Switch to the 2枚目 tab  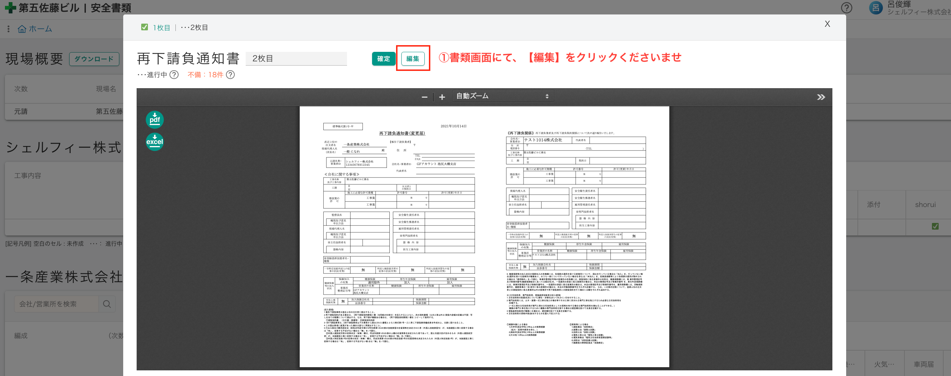click(x=198, y=27)
